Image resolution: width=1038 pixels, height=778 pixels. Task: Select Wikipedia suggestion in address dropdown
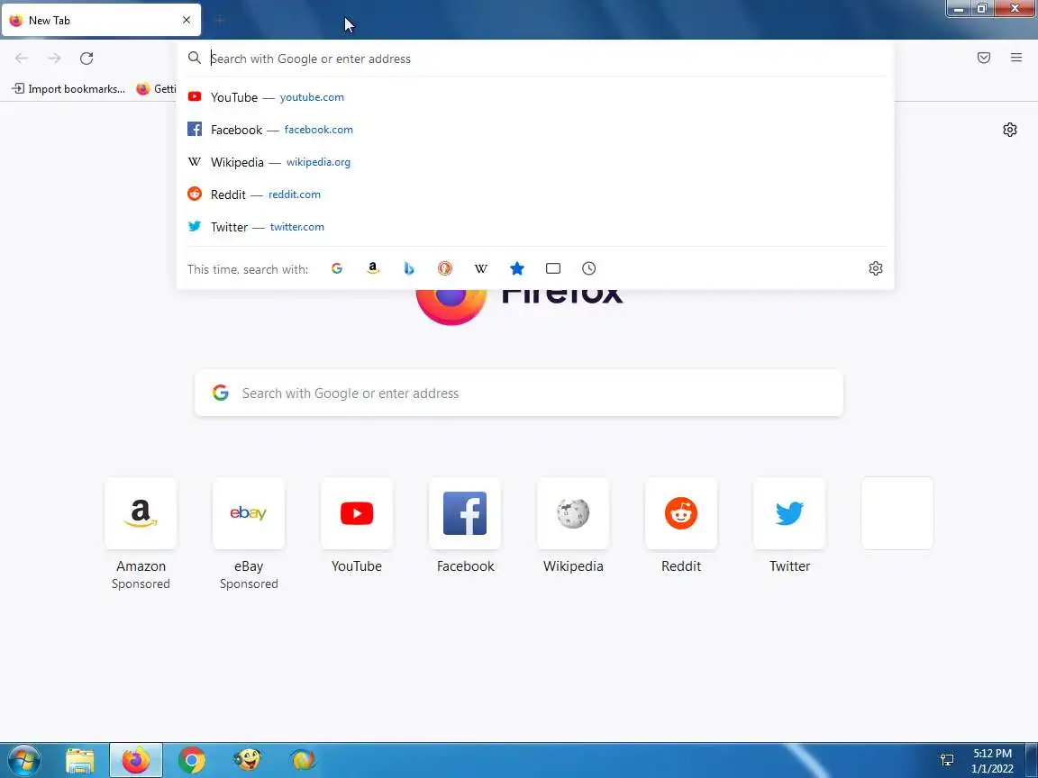click(x=535, y=162)
